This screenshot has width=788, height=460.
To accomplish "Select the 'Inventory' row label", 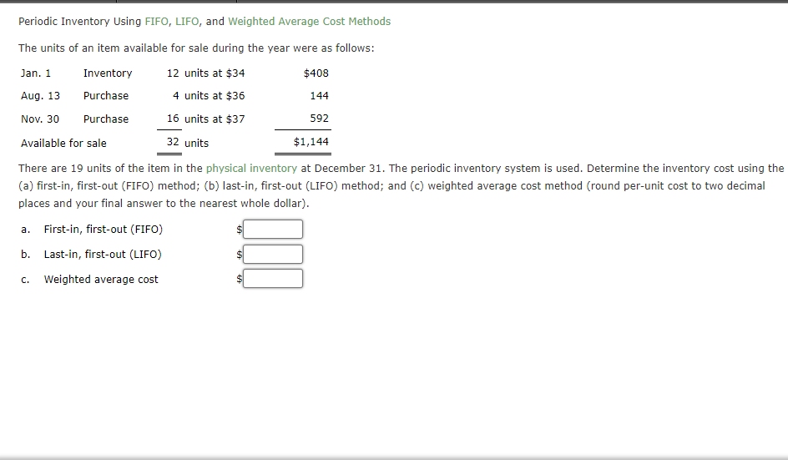I will click(x=108, y=73).
